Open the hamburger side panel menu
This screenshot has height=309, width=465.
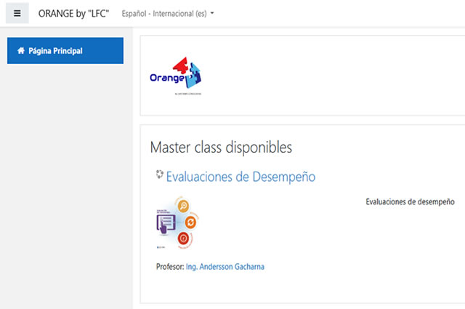pos(17,13)
